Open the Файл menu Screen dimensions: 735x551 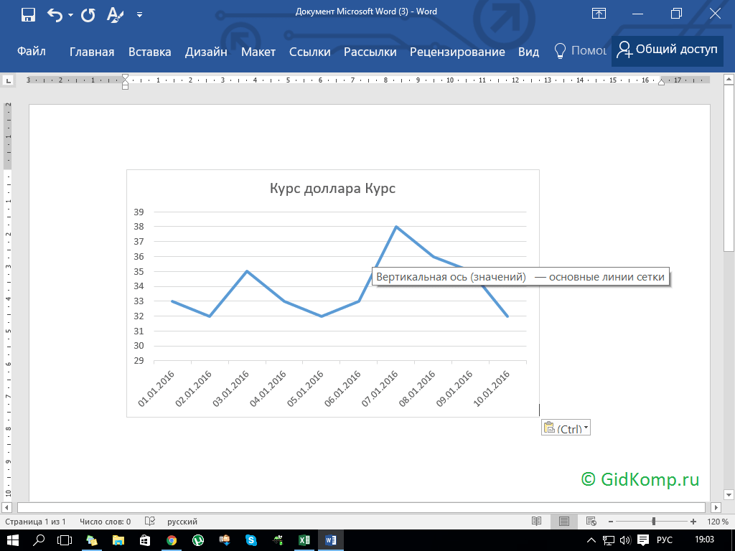tap(31, 52)
